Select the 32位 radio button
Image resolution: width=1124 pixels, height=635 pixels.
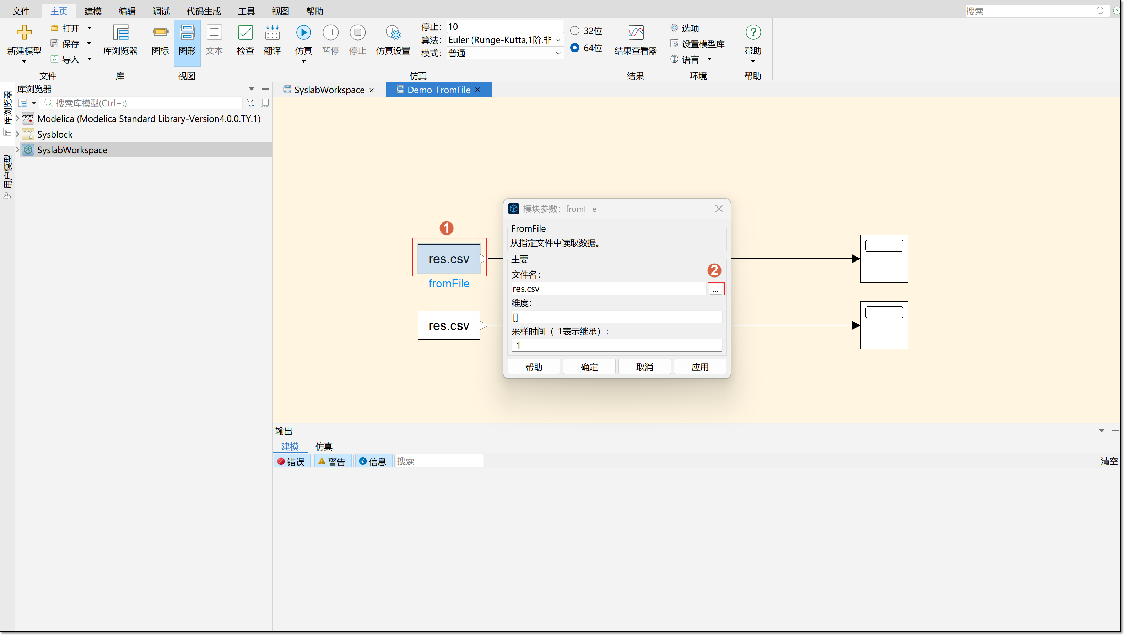(x=575, y=31)
